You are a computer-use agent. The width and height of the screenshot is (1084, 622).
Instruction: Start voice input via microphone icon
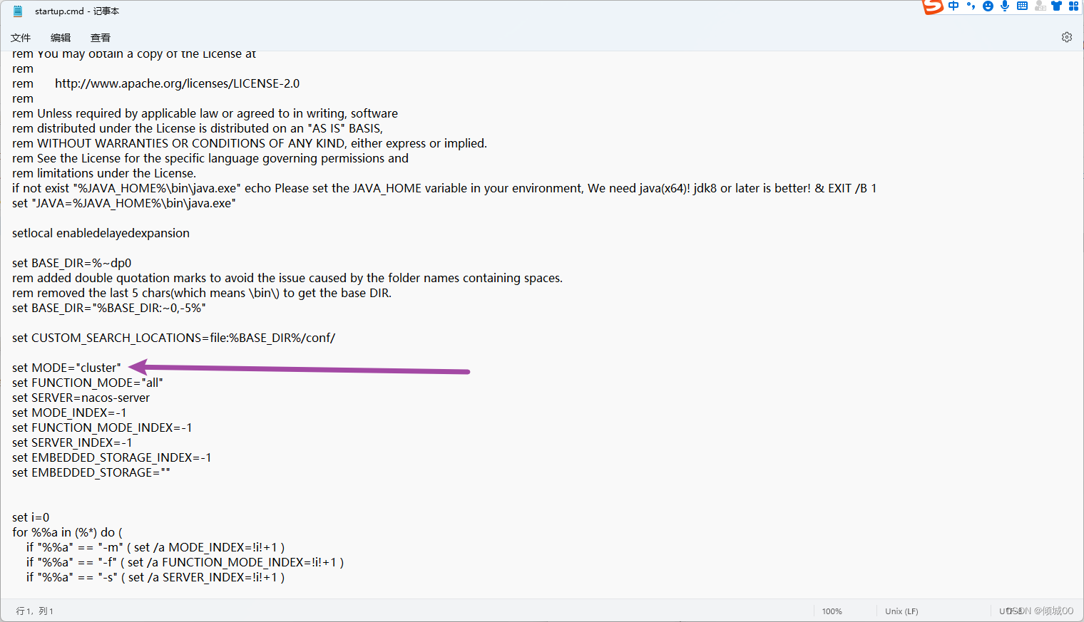[1005, 6]
